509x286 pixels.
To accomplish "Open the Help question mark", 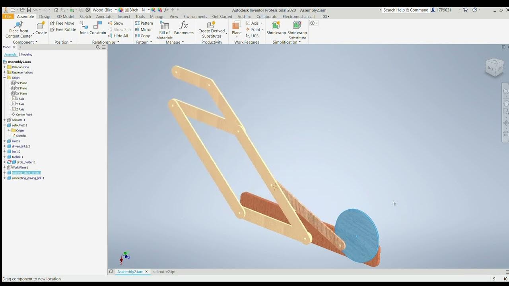I will pyautogui.click(x=475, y=10).
